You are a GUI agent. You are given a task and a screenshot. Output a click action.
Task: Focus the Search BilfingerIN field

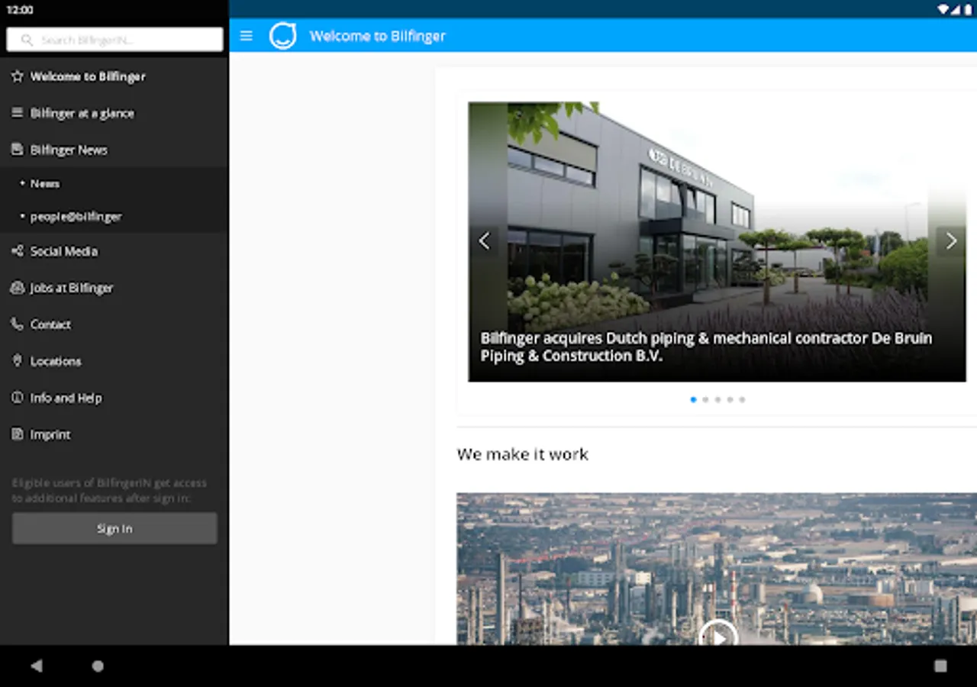[x=114, y=40]
